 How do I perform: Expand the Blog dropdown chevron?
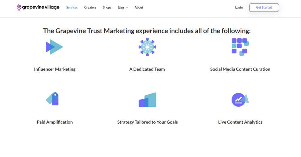(127, 8)
